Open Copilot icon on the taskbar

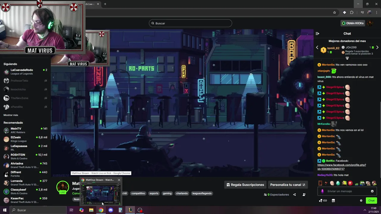tap(81, 210)
